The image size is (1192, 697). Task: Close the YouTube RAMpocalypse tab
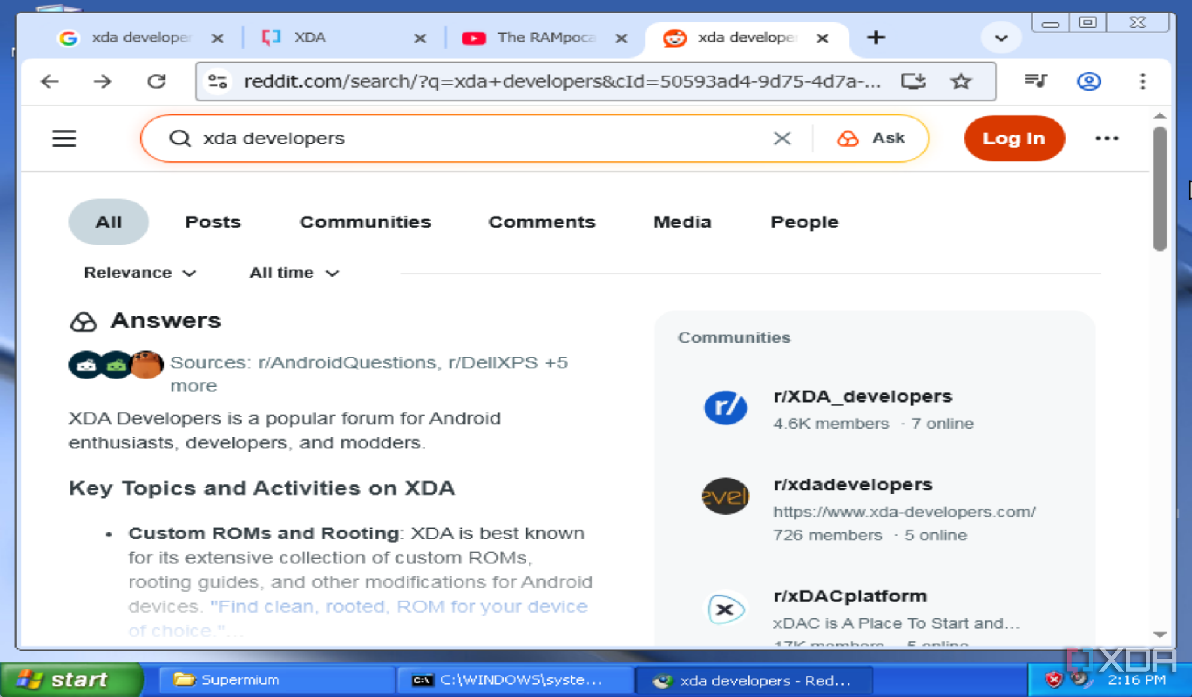(x=621, y=39)
